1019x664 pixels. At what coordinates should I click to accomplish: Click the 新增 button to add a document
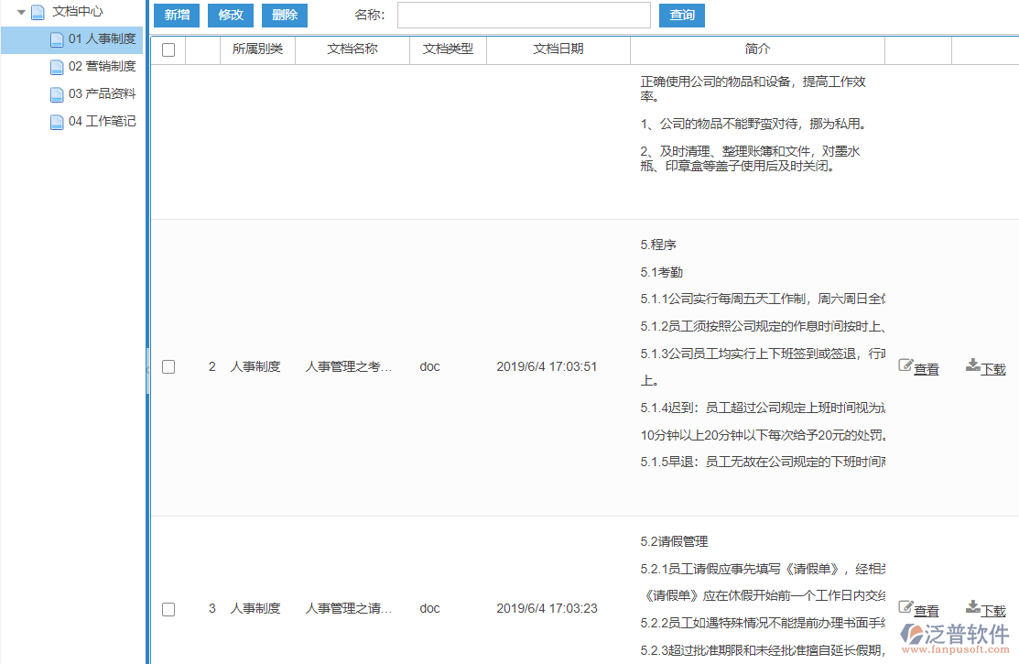point(176,16)
